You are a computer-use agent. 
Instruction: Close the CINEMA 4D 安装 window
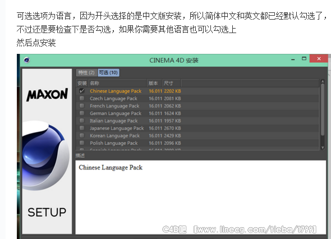click(x=319, y=58)
